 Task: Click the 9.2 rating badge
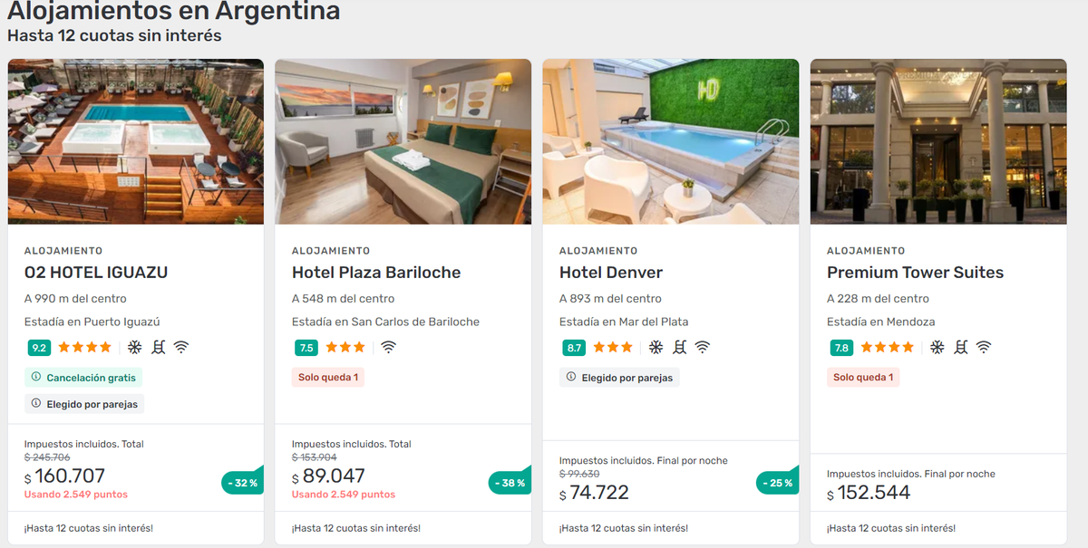coord(39,347)
